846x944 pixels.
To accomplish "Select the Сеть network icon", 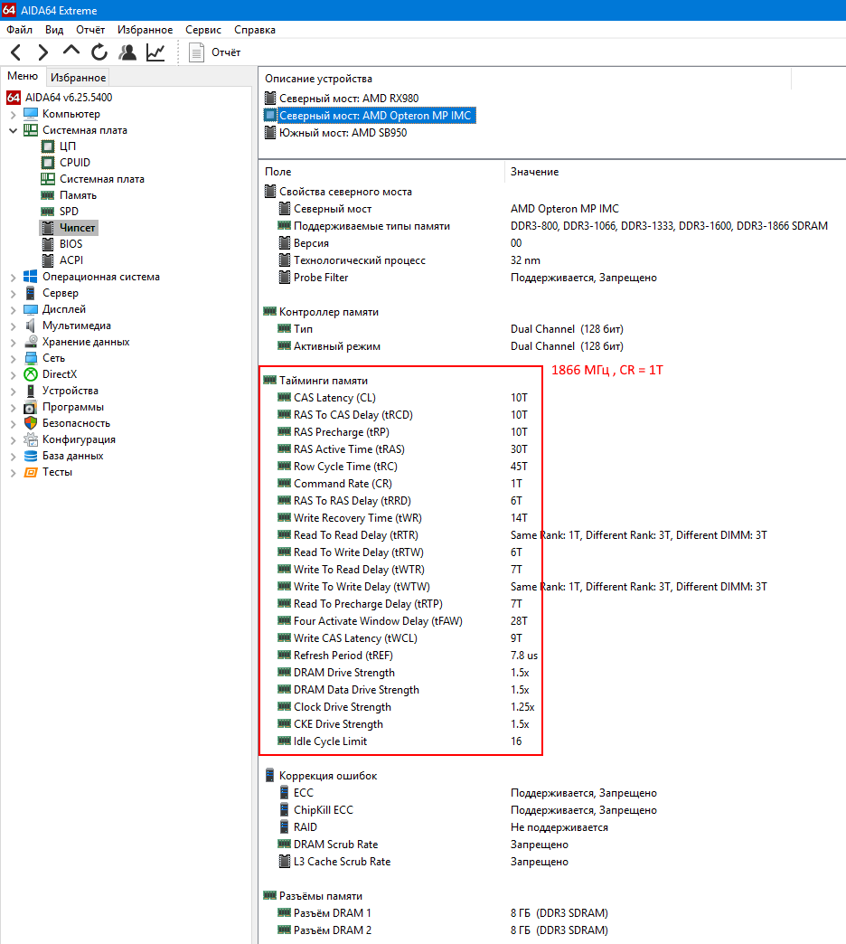I will pos(31,357).
